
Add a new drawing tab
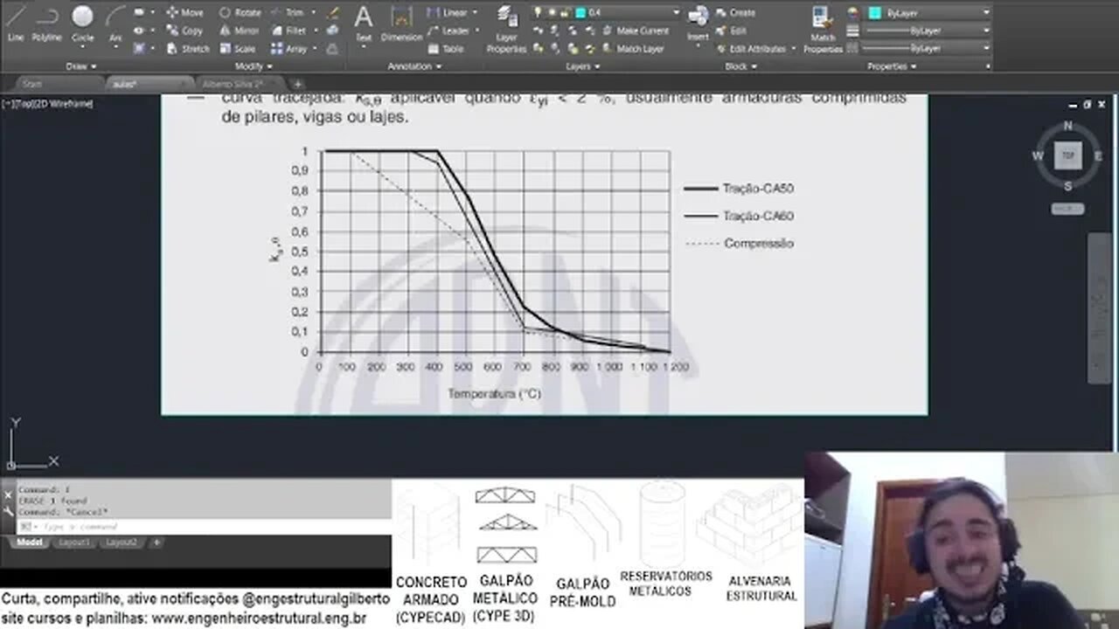(298, 84)
